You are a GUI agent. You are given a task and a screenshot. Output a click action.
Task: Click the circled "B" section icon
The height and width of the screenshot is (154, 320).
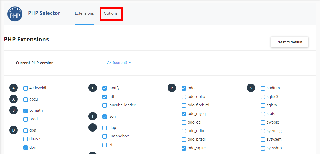[x=13, y=110]
